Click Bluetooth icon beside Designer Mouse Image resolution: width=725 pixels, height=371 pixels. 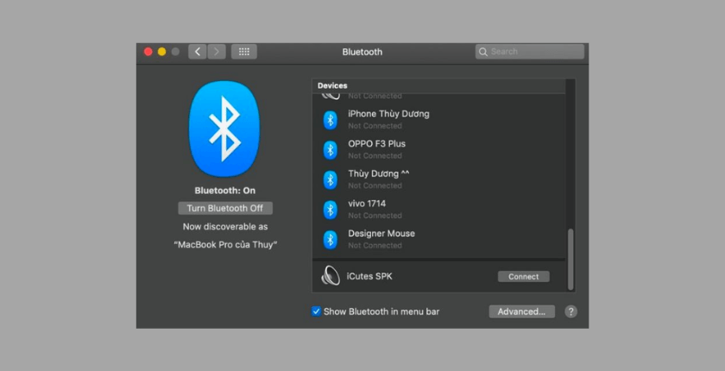(x=330, y=239)
